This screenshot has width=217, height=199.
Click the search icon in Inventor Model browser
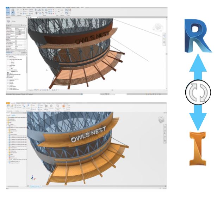tap(24, 113)
